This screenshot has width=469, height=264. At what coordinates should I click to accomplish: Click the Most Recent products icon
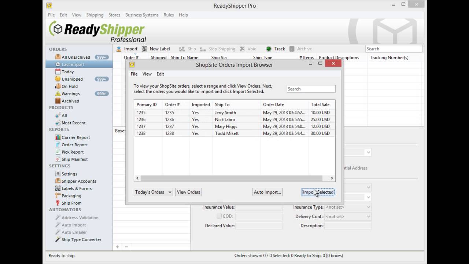pos(58,123)
